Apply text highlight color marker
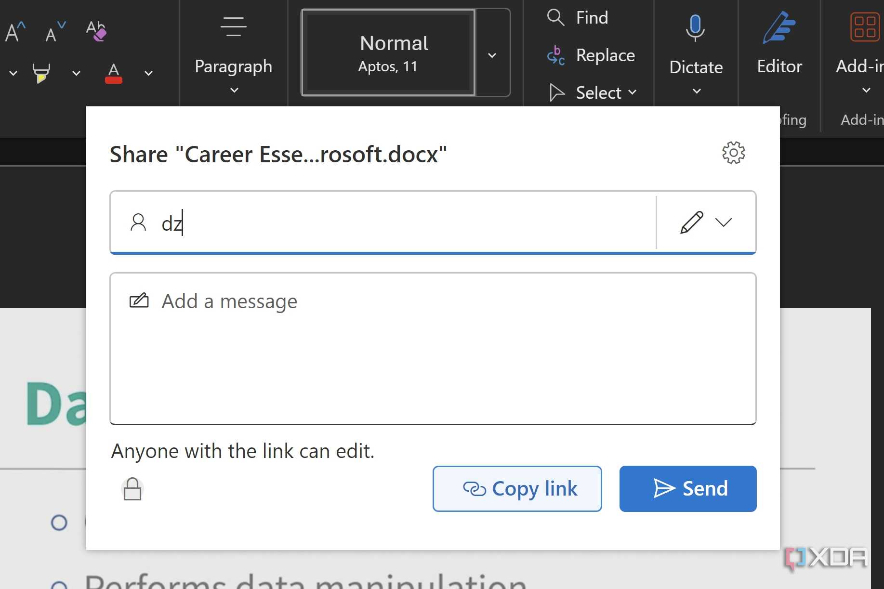The width and height of the screenshot is (884, 589). pyautogui.click(x=41, y=73)
